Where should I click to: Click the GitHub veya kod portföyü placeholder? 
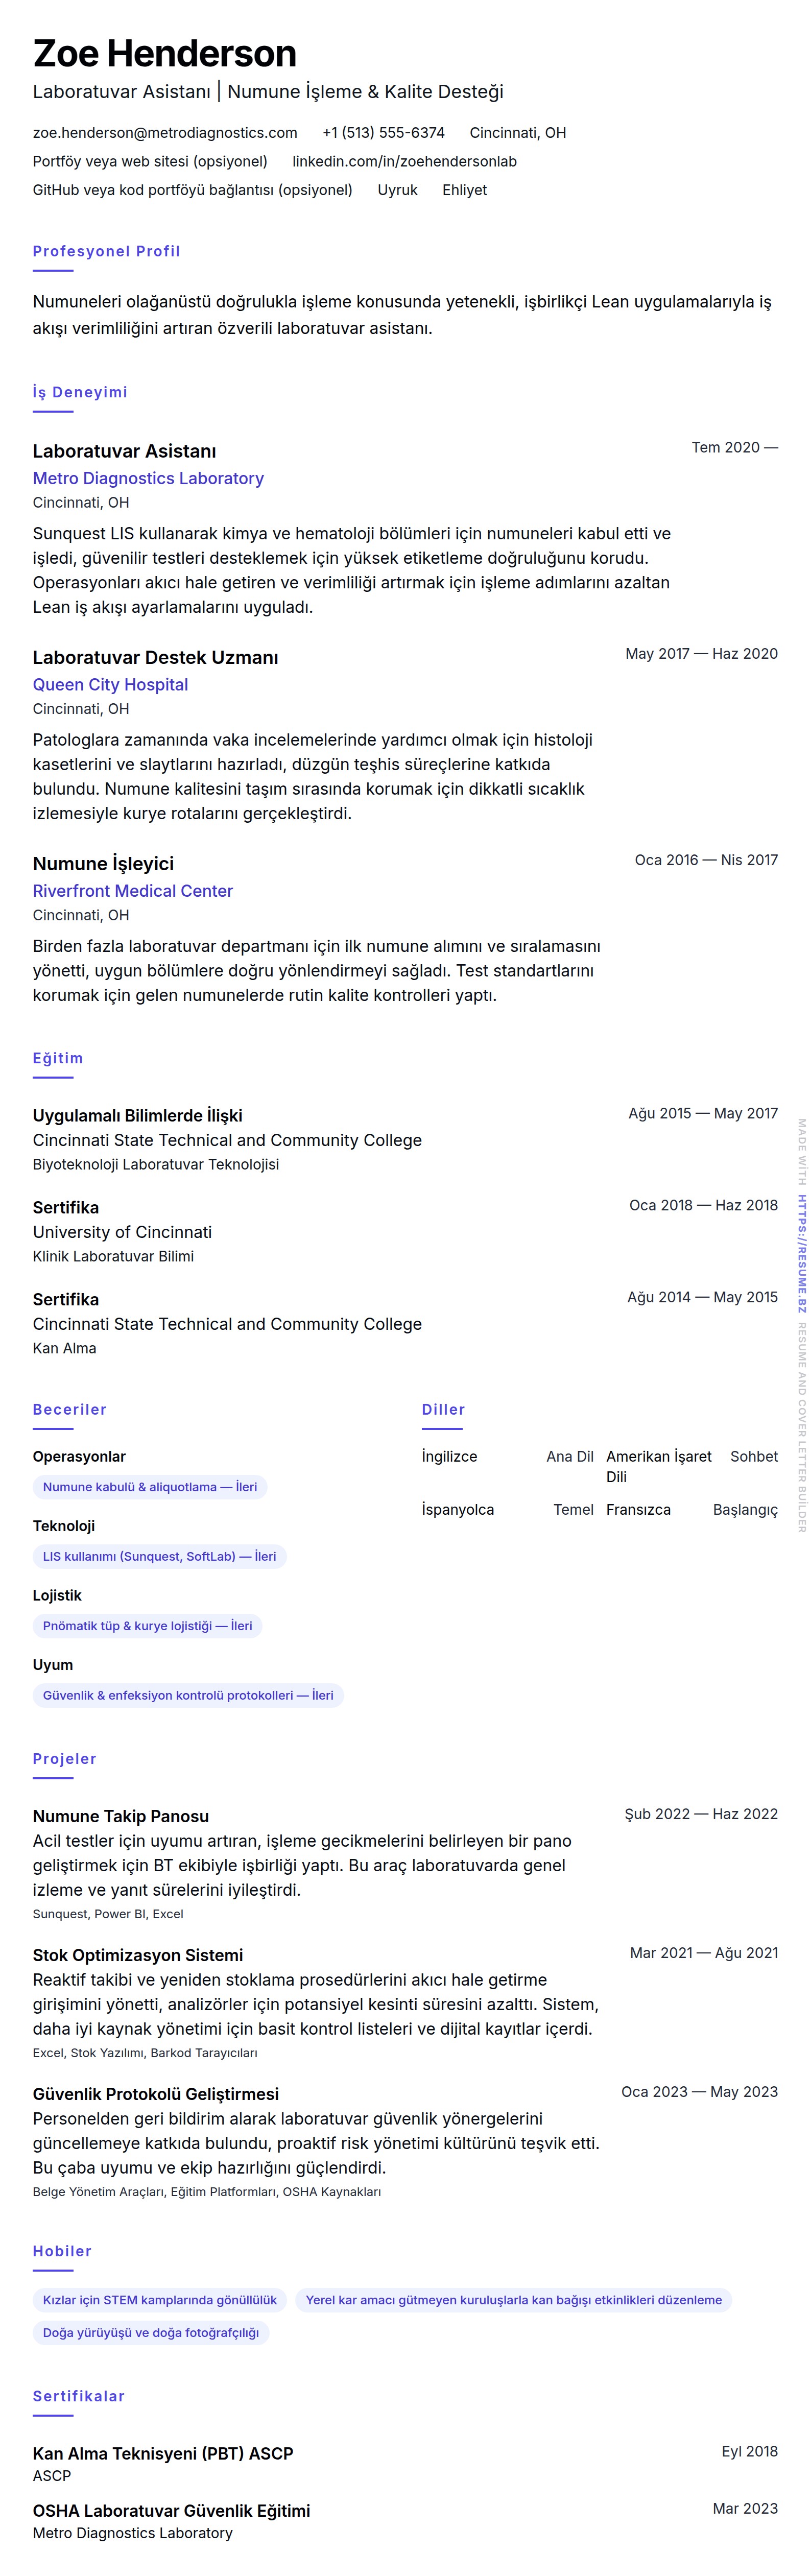click(192, 190)
